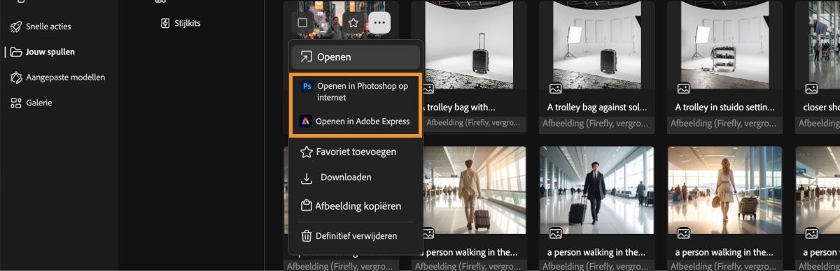Click the image-type icon on the 'closer sho...' card
Image resolution: width=840 pixels, height=271 pixels.
click(811, 89)
